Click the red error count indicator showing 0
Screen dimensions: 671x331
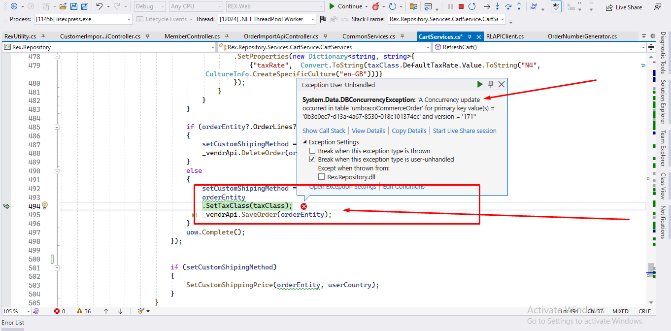coord(60,311)
